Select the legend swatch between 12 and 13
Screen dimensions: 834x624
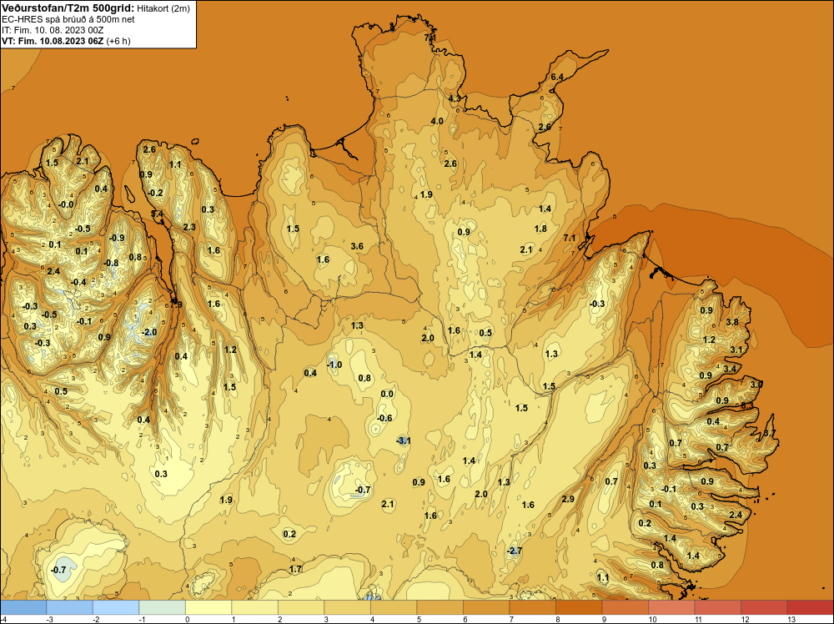tap(764, 607)
